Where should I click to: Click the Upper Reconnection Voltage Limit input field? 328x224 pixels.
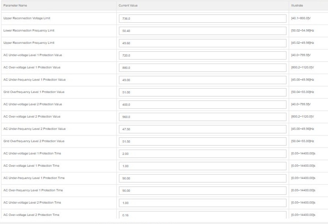pos(202,19)
